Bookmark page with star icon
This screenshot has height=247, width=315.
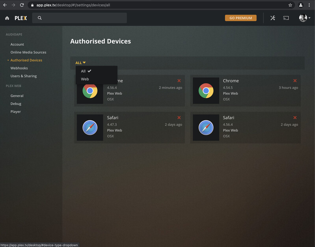(x=290, y=5)
